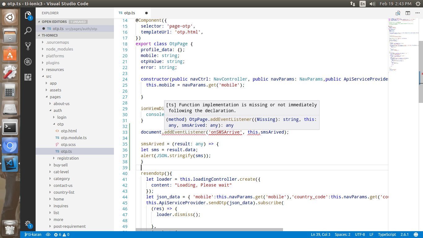Change the TypeScript language mode in status bar
Image resolution: width=423 pixels, height=238 pixels.
(387, 235)
